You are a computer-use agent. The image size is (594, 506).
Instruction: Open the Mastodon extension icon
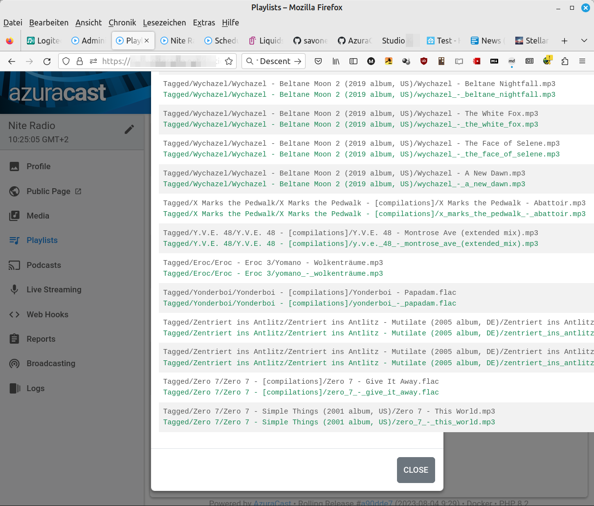(371, 61)
